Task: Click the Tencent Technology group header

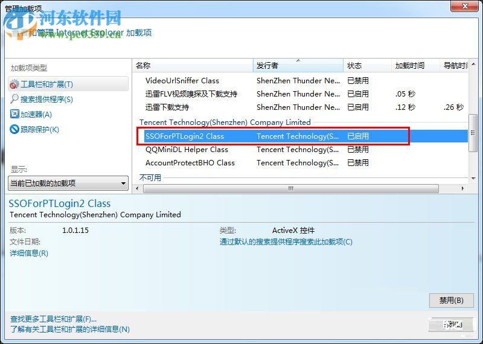Action: [225, 123]
